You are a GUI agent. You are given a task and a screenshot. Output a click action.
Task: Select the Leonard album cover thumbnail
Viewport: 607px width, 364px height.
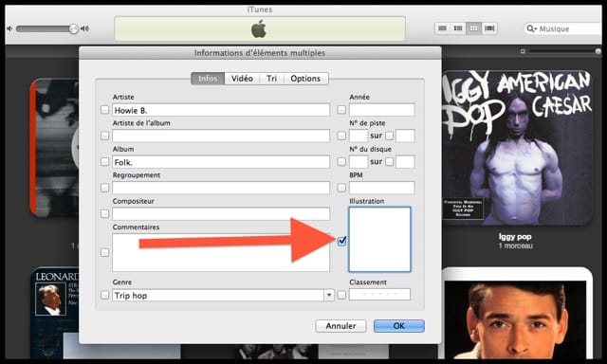(x=55, y=313)
